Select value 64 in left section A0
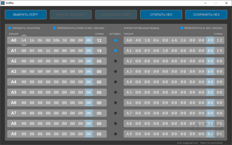This screenshot has width=232, height=145. (x=24, y=40)
